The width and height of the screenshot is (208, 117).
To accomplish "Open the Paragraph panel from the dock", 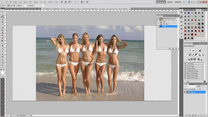I will click(x=181, y=37).
